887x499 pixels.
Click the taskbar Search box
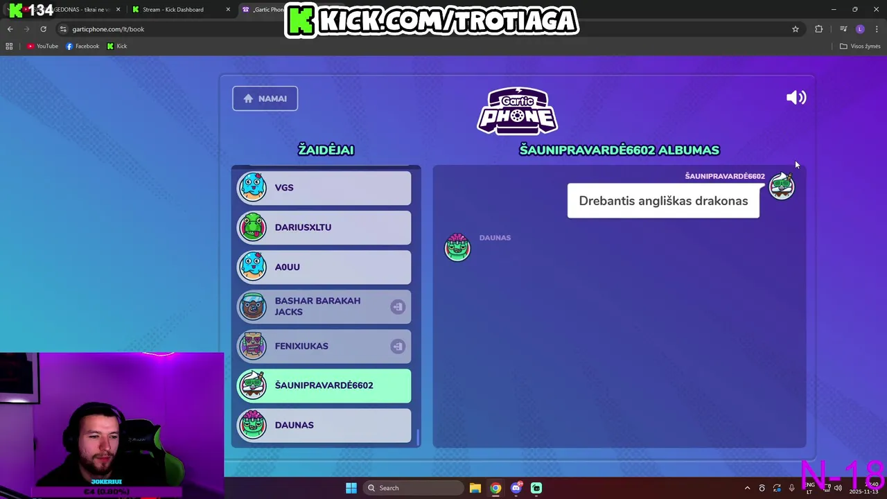click(413, 488)
